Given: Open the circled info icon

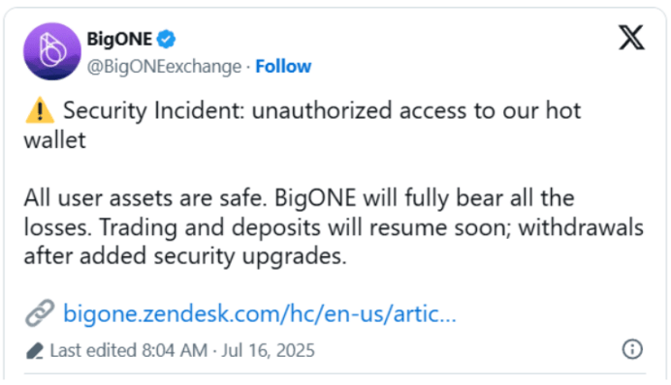Looking at the screenshot, I should point(632,349).
